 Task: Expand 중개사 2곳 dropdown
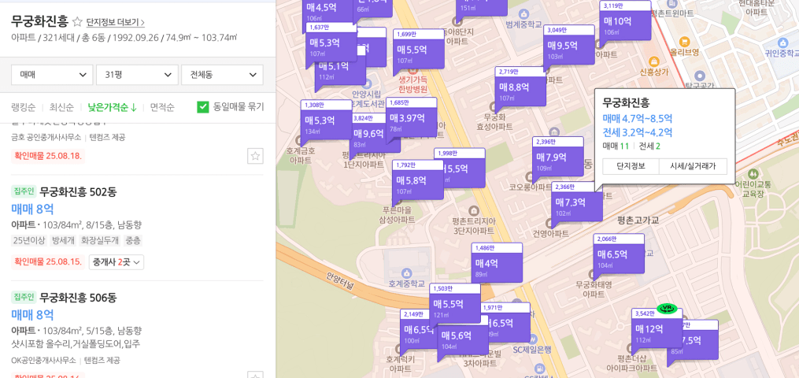[117, 262]
